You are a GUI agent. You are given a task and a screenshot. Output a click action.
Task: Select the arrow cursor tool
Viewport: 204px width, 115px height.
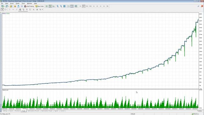point(3,10)
